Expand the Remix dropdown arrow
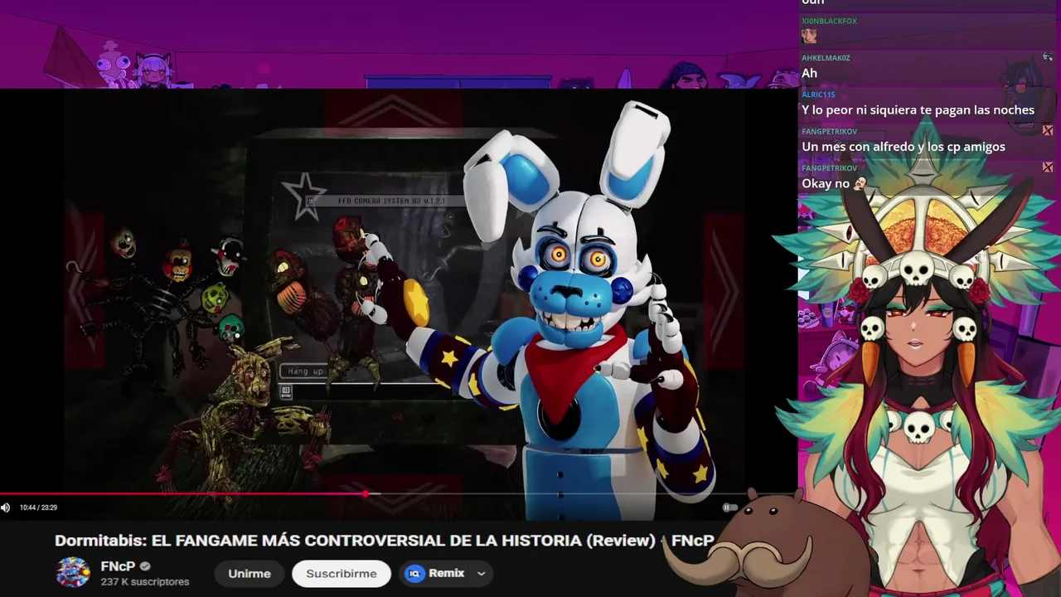The height and width of the screenshot is (597, 1061). click(481, 573)
